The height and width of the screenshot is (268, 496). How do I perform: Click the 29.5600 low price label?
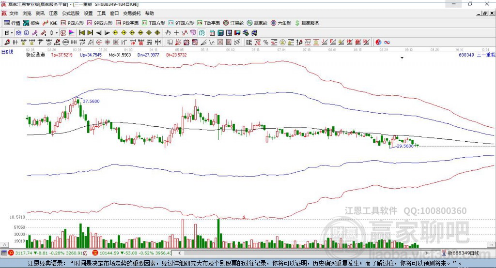click(x=405, y=146)
